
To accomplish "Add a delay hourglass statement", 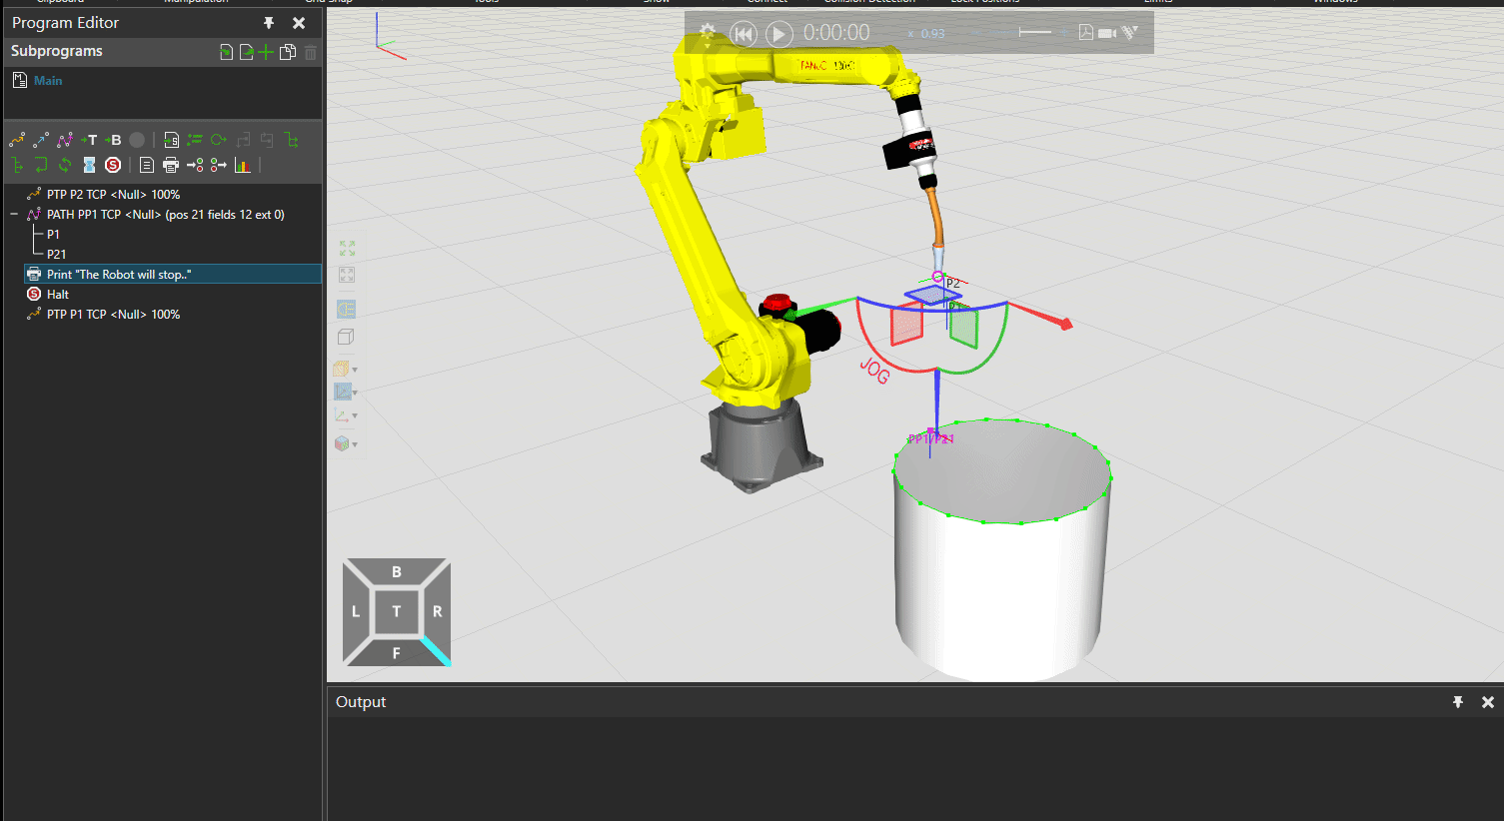I will 89,165.
